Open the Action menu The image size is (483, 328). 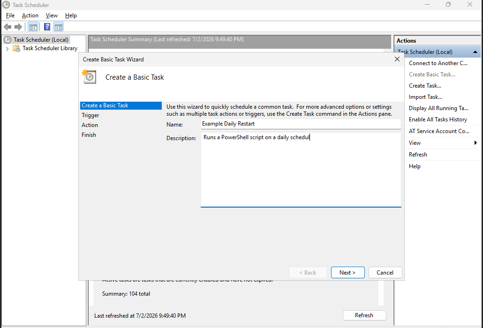(30, 15)
